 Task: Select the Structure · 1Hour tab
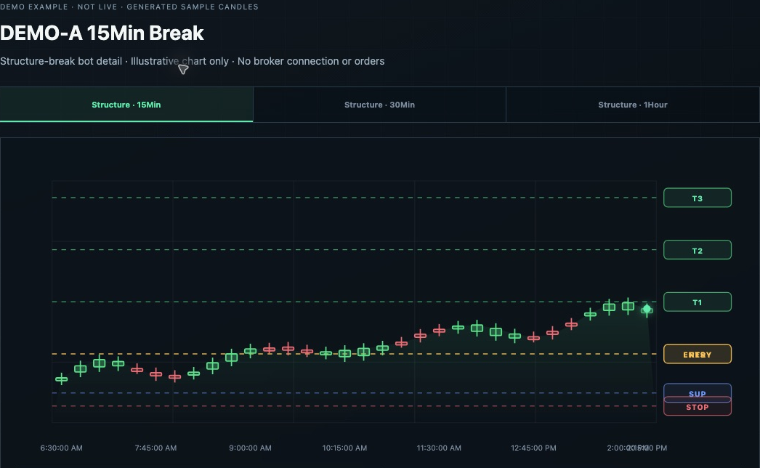[x=633, y=105]
